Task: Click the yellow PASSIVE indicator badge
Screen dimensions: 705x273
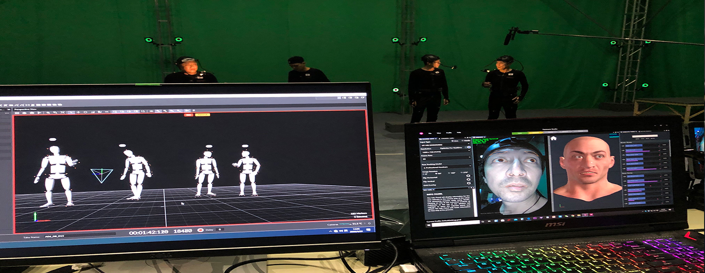Action: pos(203,115)
